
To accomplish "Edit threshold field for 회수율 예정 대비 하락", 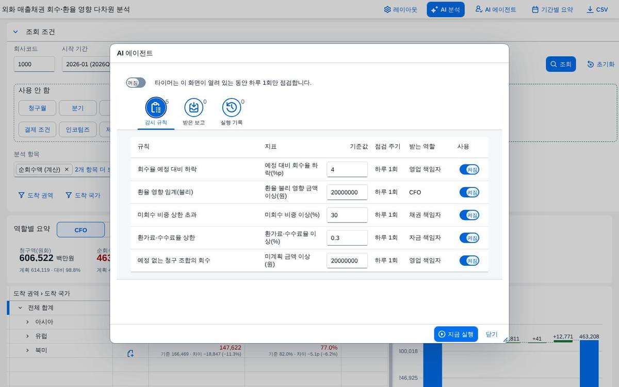I will click(347, 169).
